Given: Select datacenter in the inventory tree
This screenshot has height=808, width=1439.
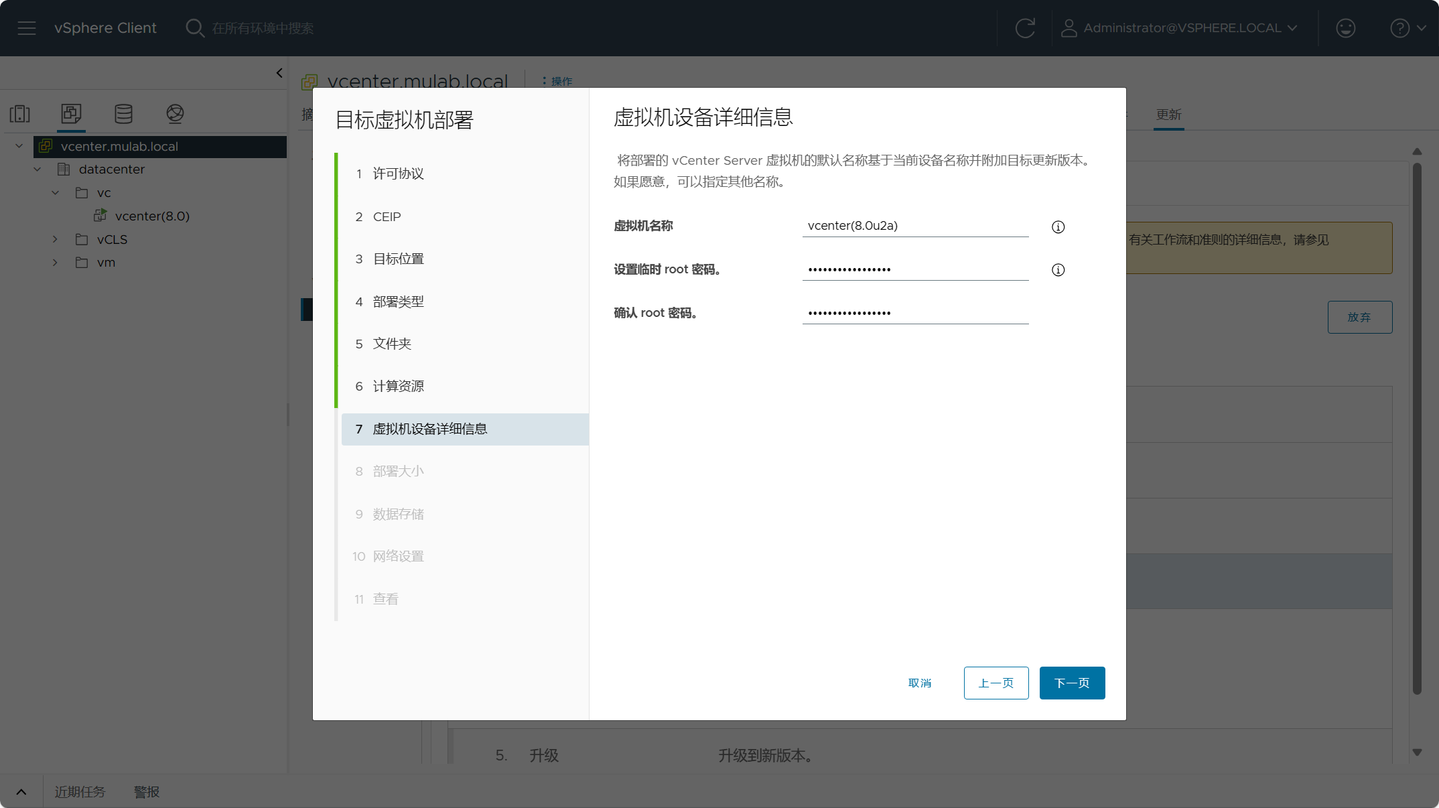Looking at the screenshot, I should [x=111, y=170].
